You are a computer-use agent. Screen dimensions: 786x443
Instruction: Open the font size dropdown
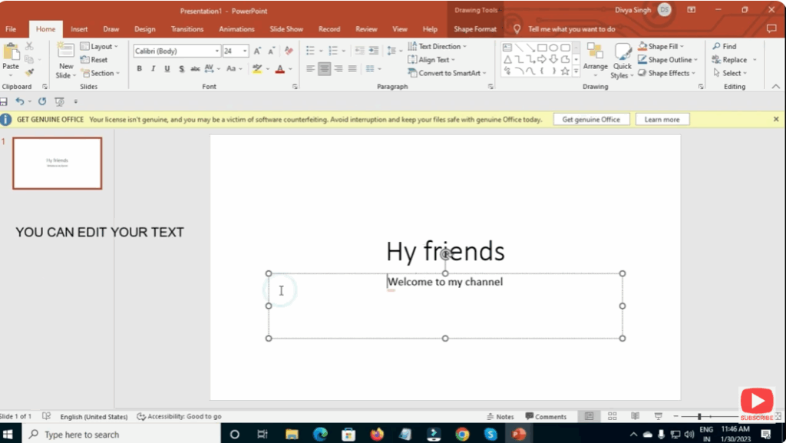[x=244, y=51]
